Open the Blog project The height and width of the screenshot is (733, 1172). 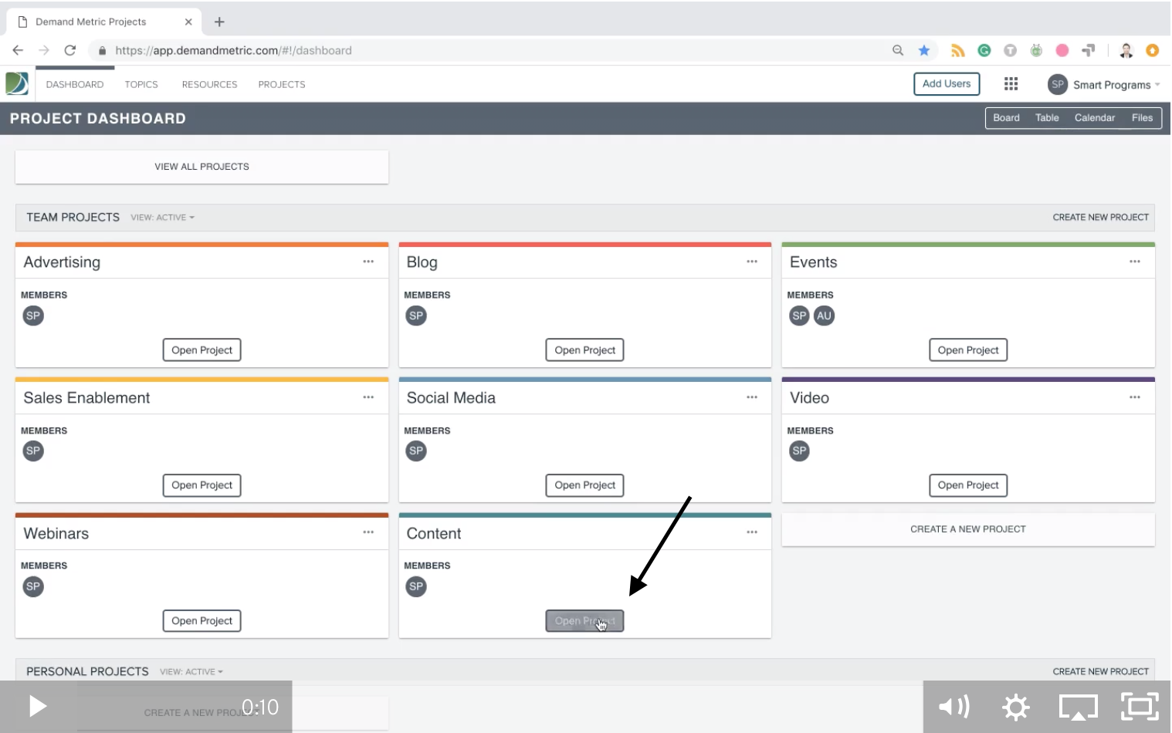point(584,350)
